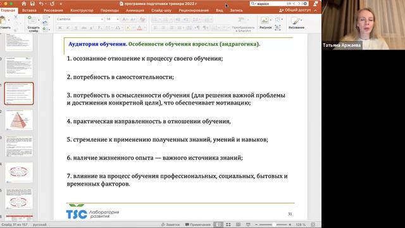Viewport: 405px width, 228px height.
Task: Open the Слайд-шоу tab
Action: pyautogui.click(x=161, y=10)
